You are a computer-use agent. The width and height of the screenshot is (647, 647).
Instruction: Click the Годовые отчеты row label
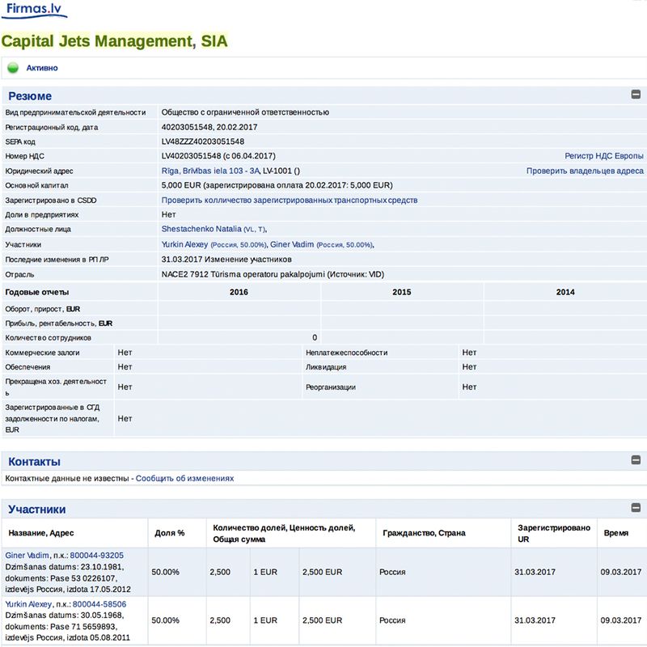coord(36,292)
